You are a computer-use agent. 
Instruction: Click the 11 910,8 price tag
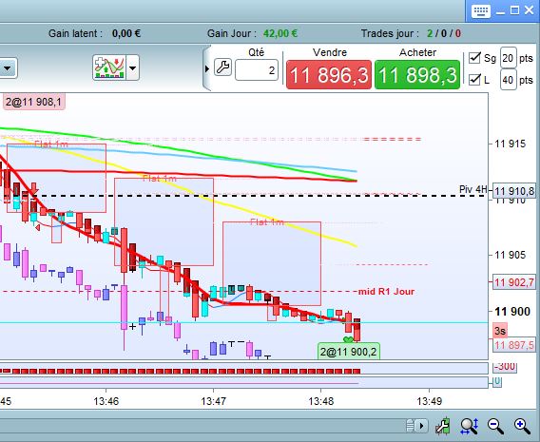tap(514, 191)
